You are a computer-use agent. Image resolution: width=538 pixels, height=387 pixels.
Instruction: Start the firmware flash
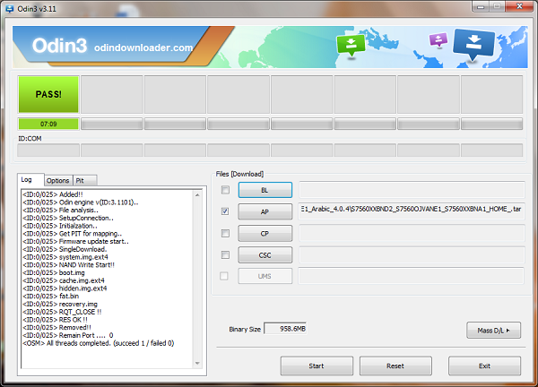(317, 365)
